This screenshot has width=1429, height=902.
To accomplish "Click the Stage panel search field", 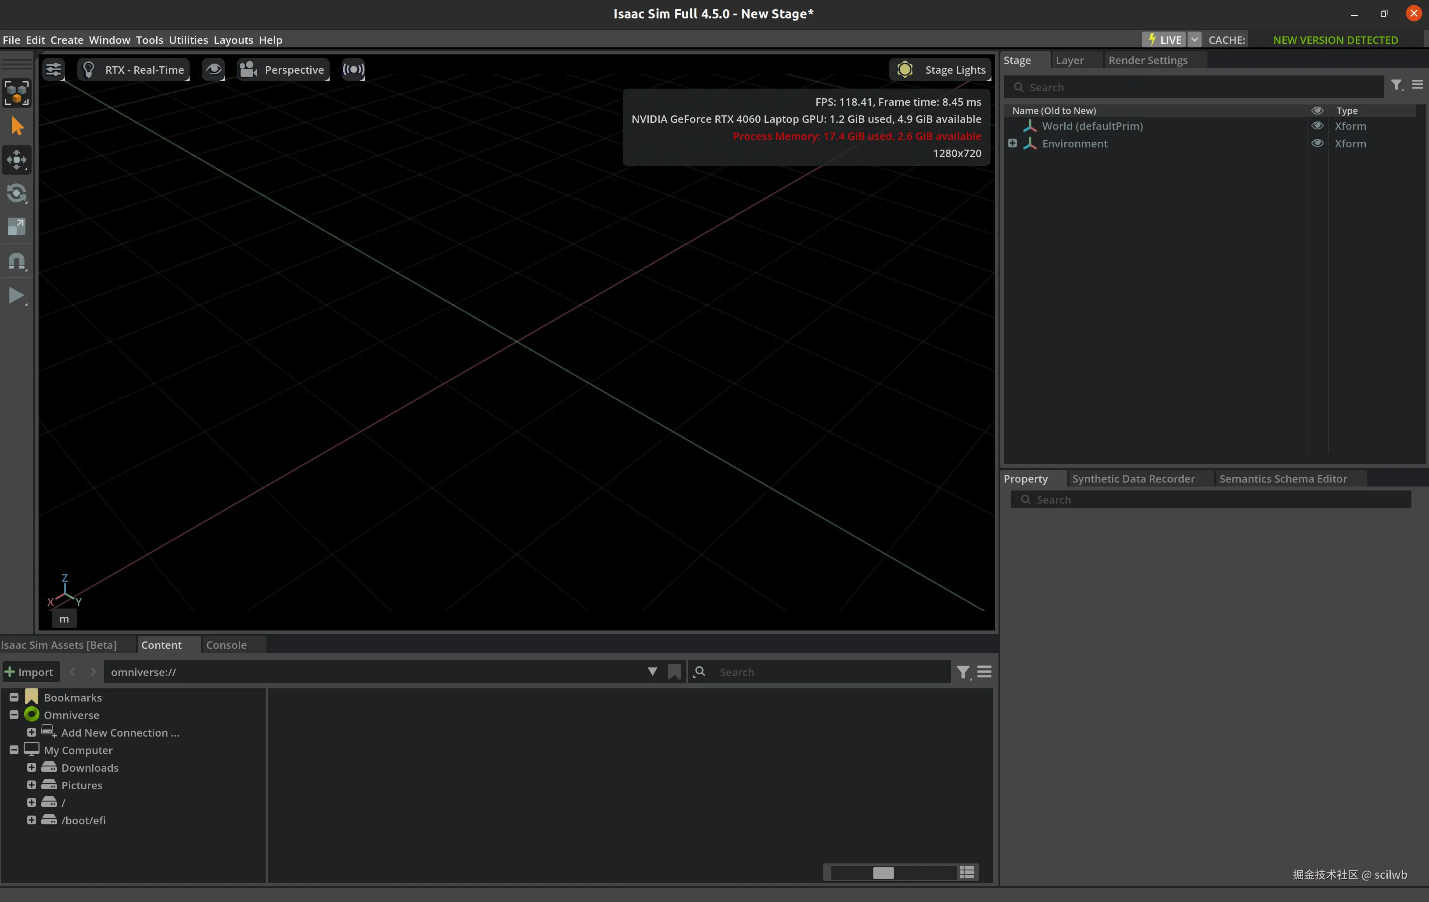I will pos(1199,87).
